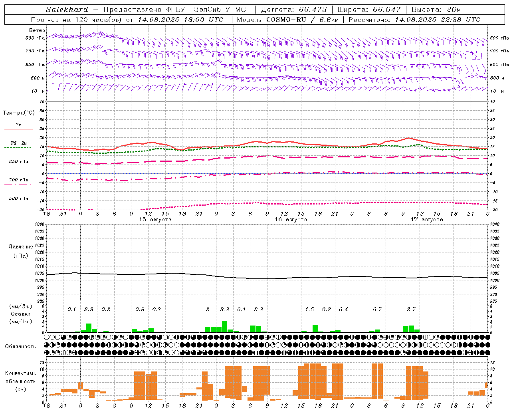Click the "Осадки" precipitation panel label
The image size is (511, 409).
click(x=20, y=314)
